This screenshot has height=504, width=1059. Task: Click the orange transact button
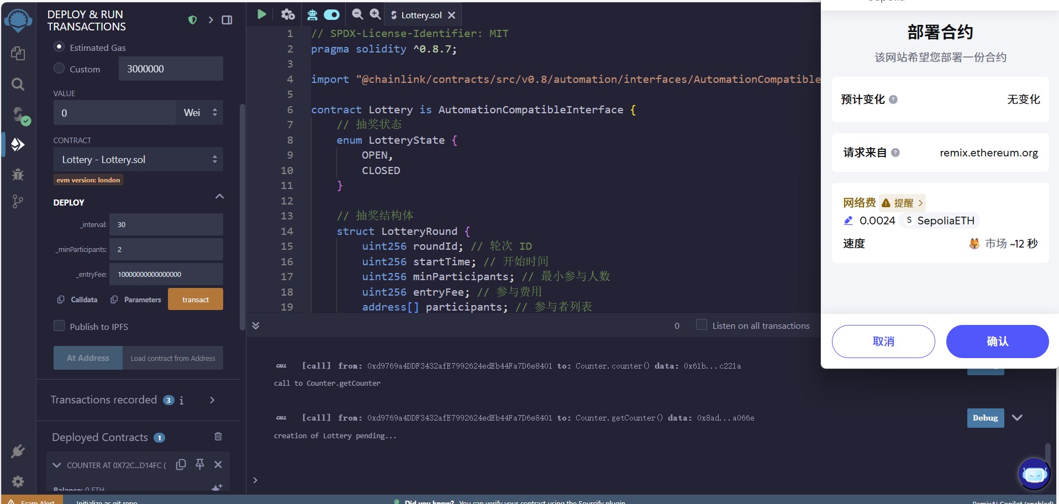[196, 300]
